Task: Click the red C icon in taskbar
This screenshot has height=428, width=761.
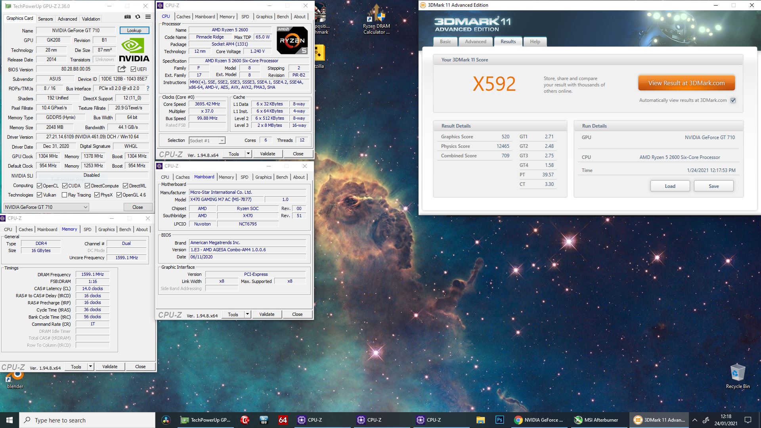Action: click(245, 420)
